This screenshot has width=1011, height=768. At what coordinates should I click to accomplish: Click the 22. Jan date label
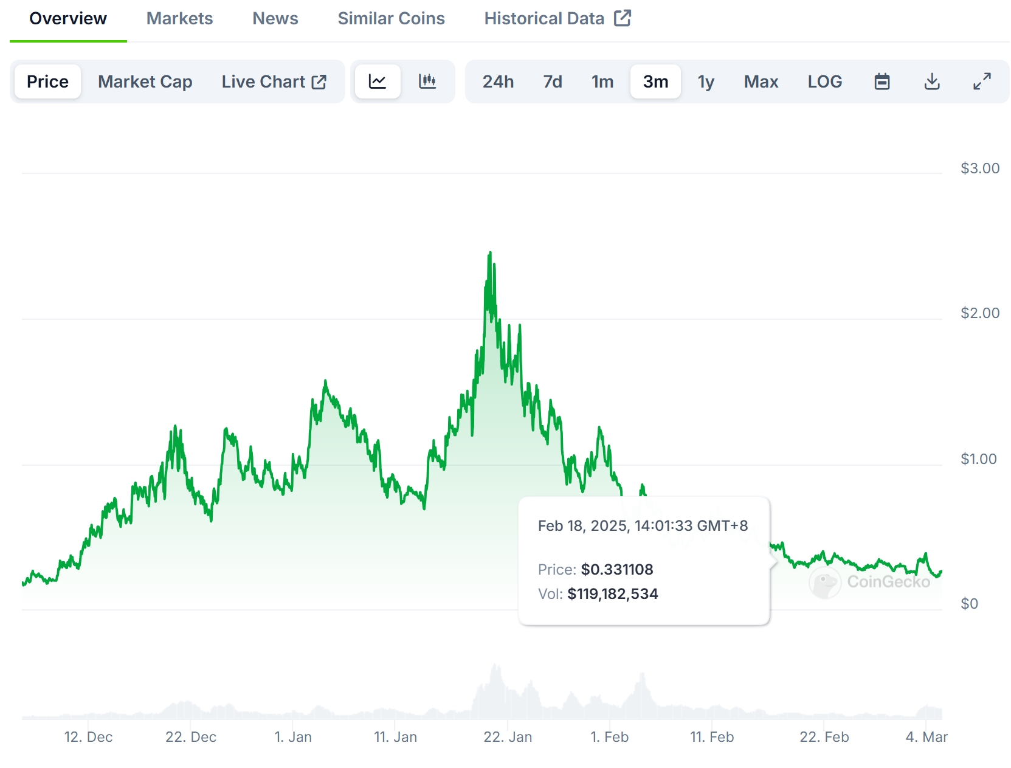coord(508,737)
